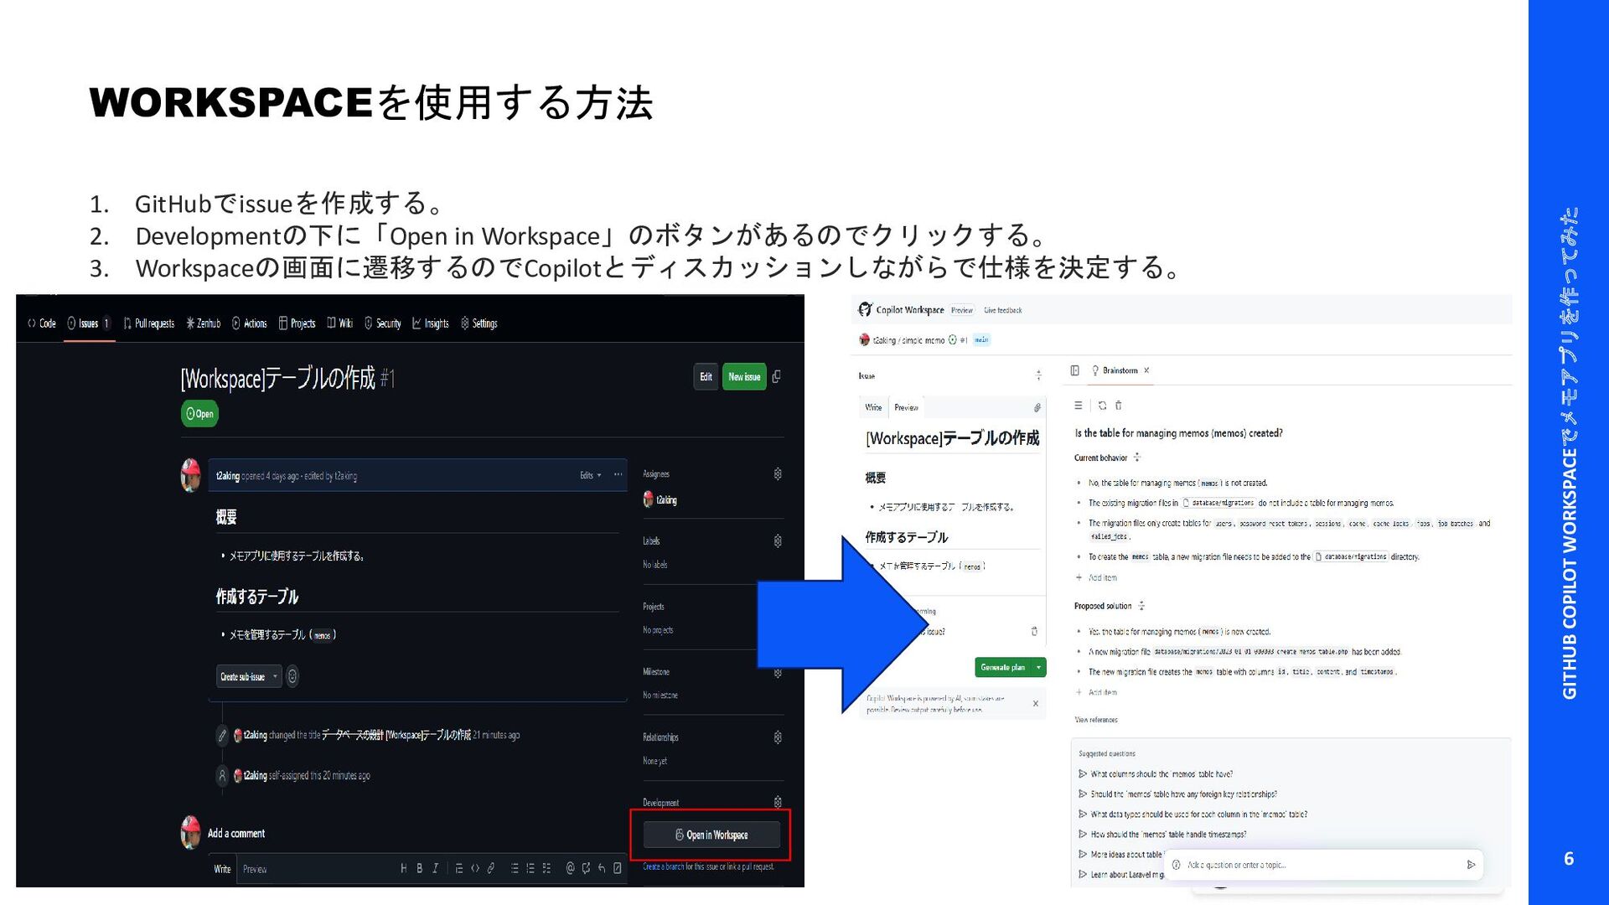Screen dimensions: 1609x905
Task: Click the reference issue icon in comment toolbar
Action: click(x=586, y=868)
